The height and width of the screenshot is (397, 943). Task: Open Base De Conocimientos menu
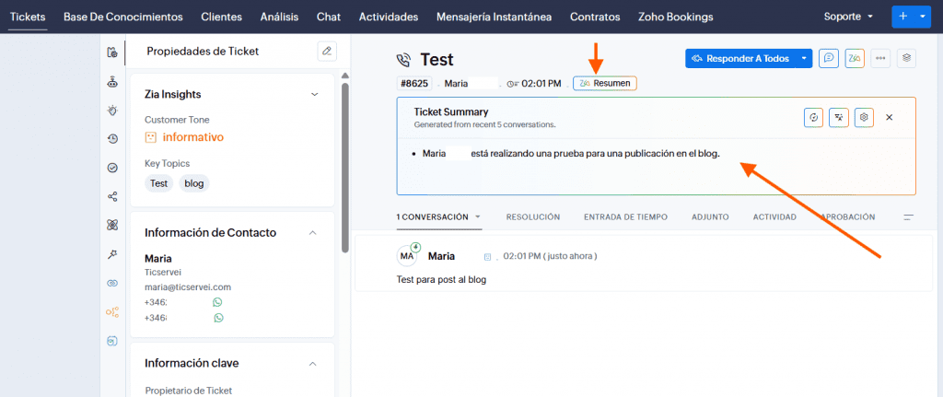click(122, 17)
